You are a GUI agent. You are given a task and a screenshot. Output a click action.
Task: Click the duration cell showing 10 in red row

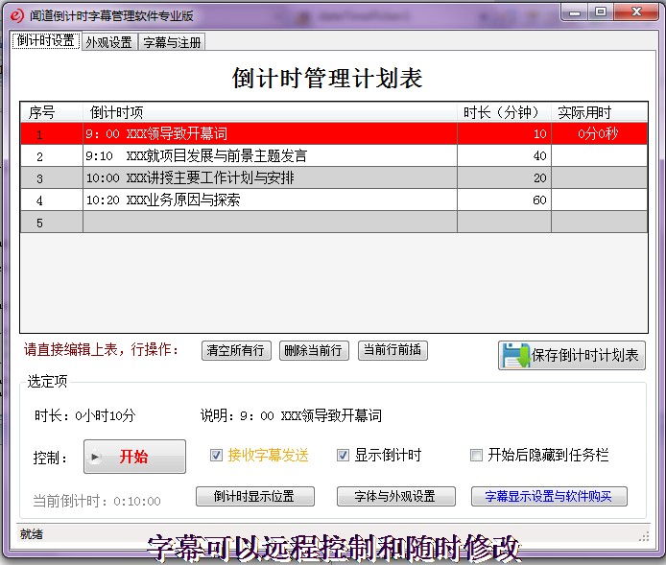[504, 133]
